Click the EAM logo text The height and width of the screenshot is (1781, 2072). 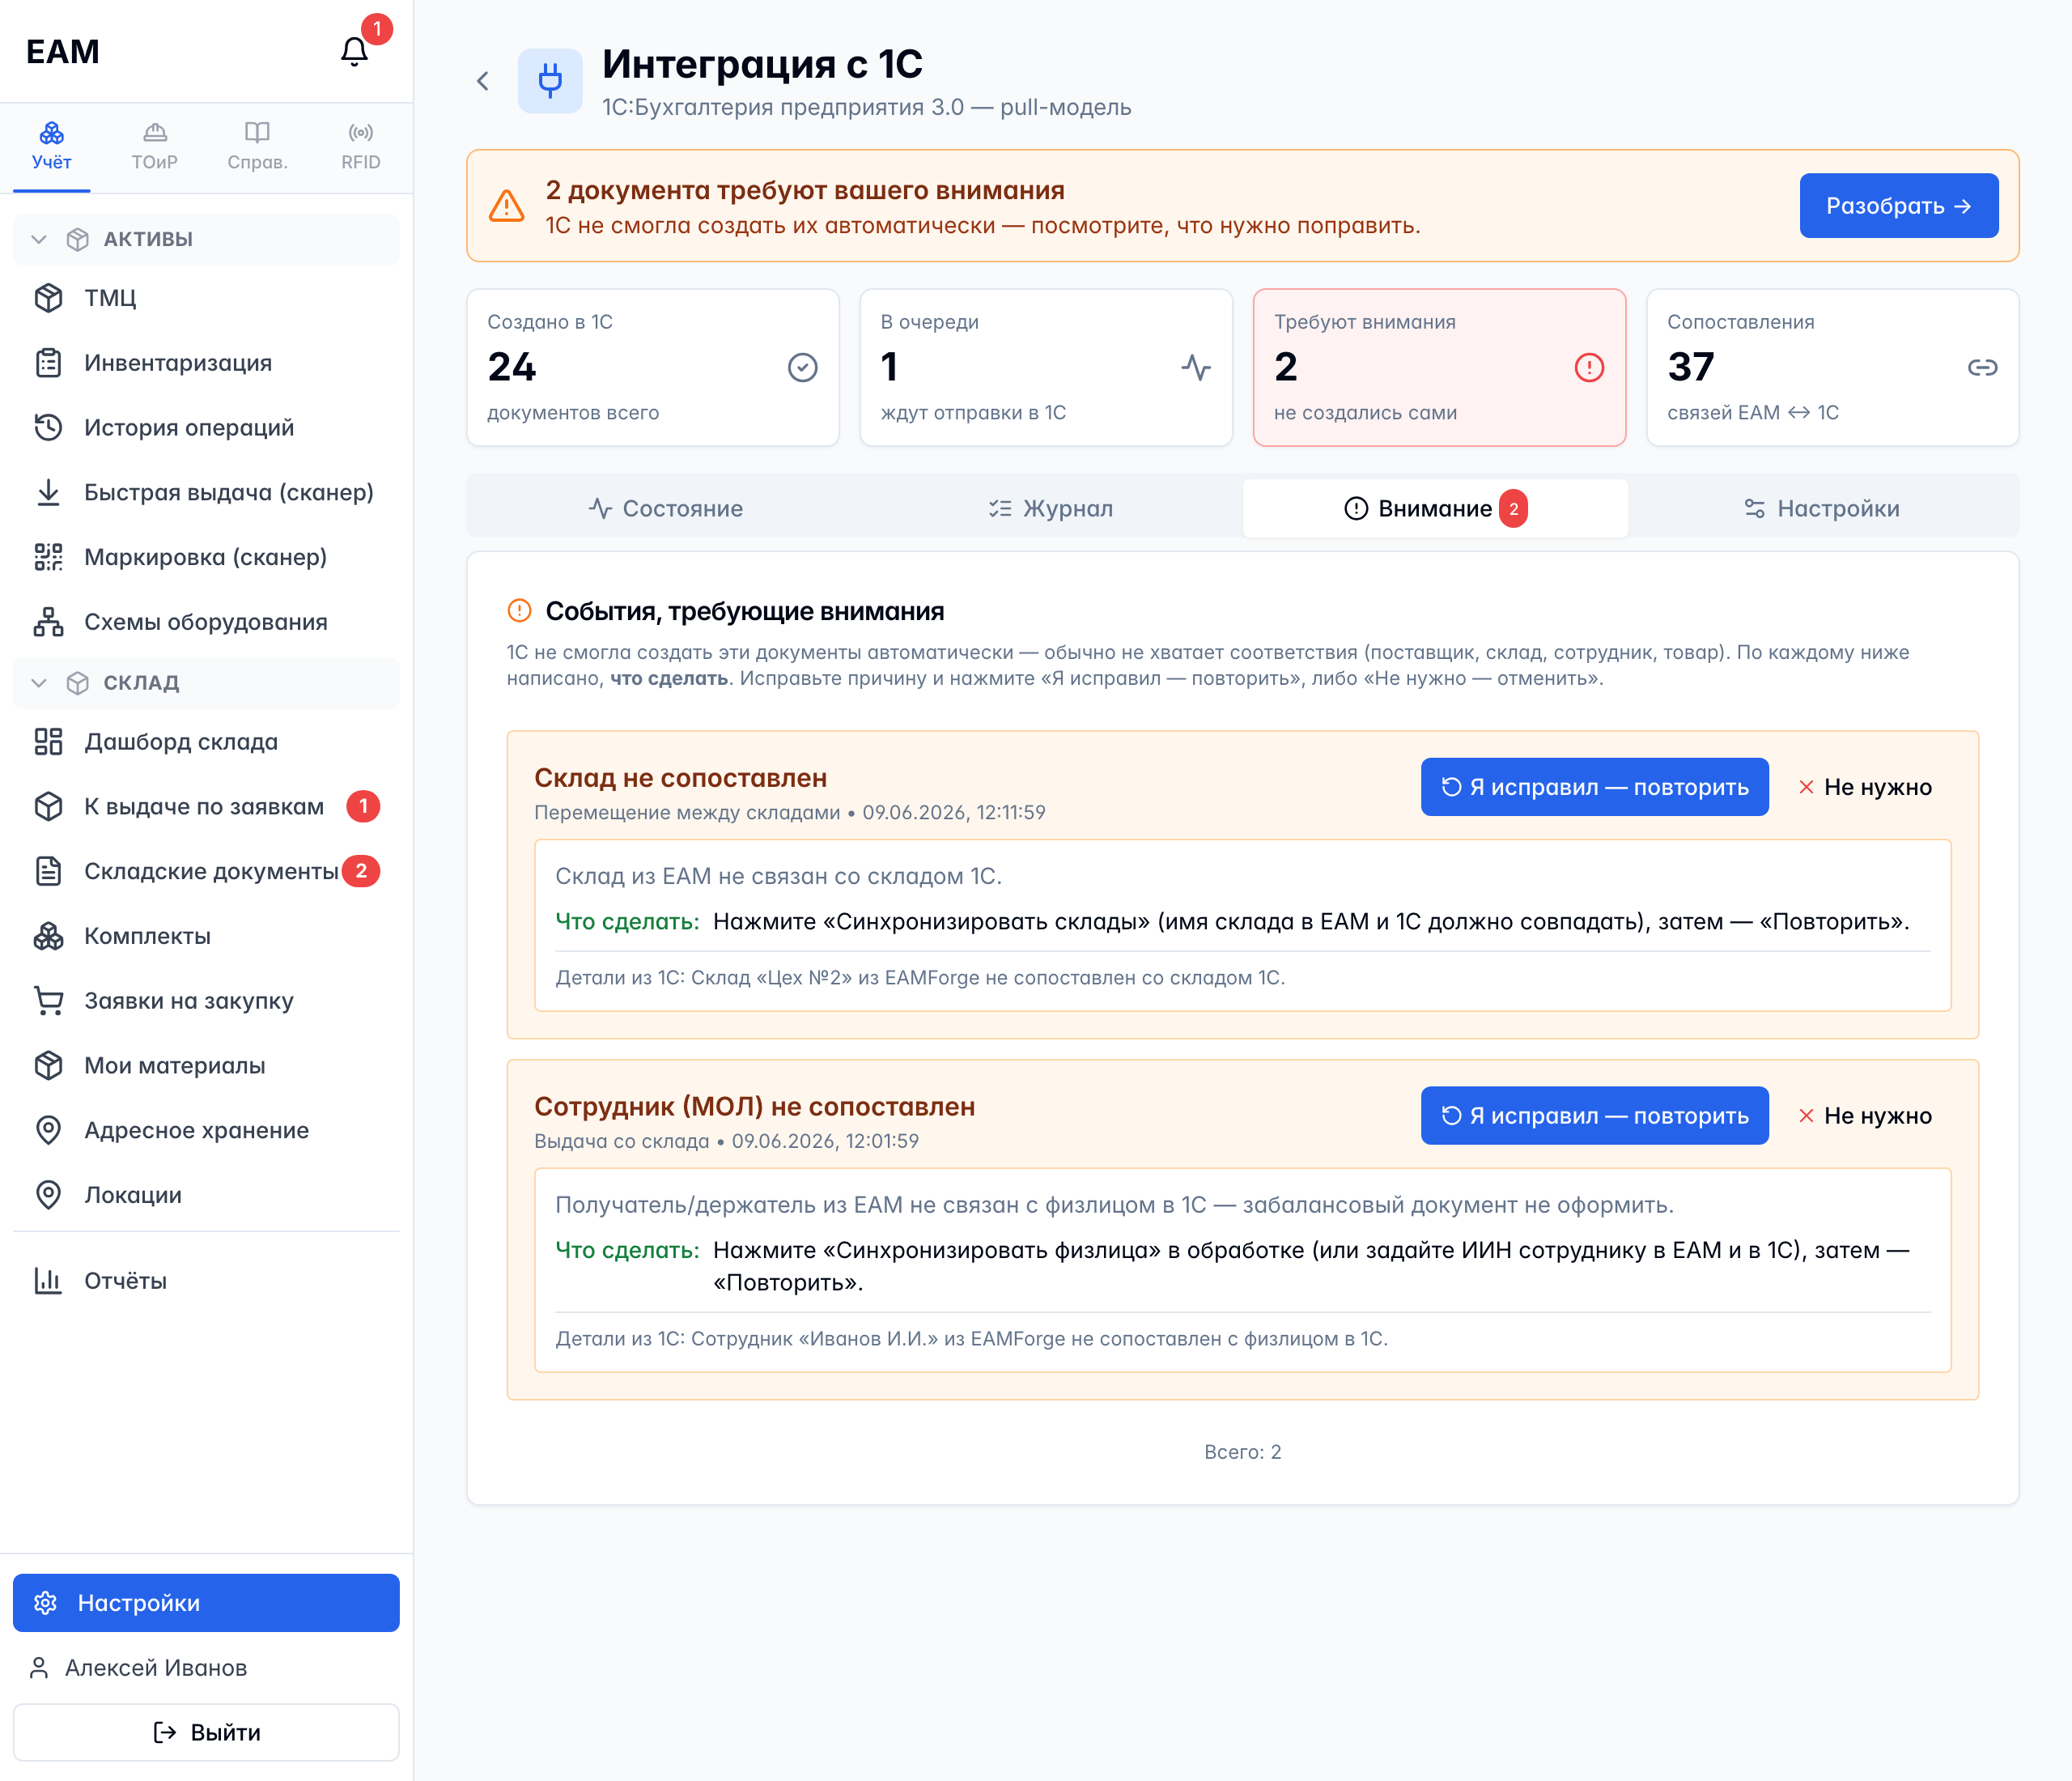63,52
